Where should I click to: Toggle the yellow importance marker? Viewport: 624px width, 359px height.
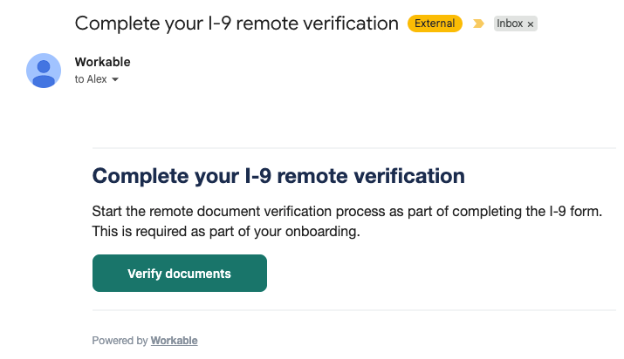click(477, 24)
